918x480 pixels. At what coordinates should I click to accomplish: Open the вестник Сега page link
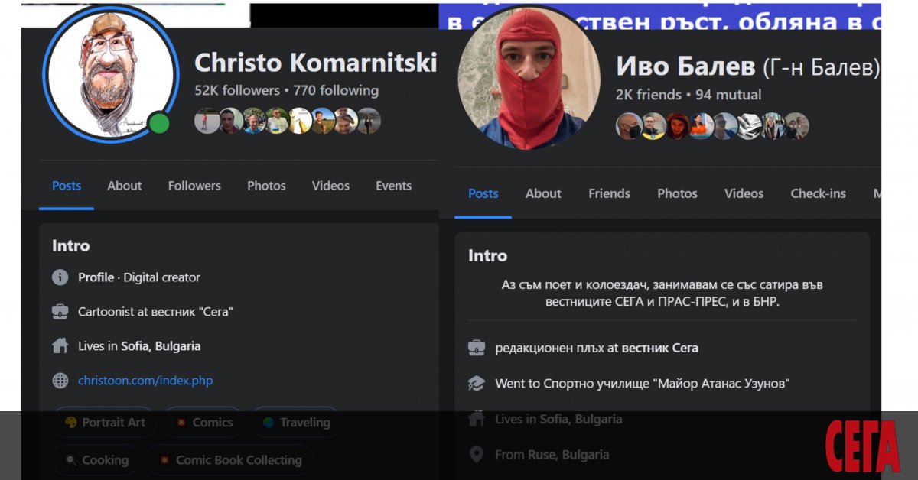click(x=659, y=348)
